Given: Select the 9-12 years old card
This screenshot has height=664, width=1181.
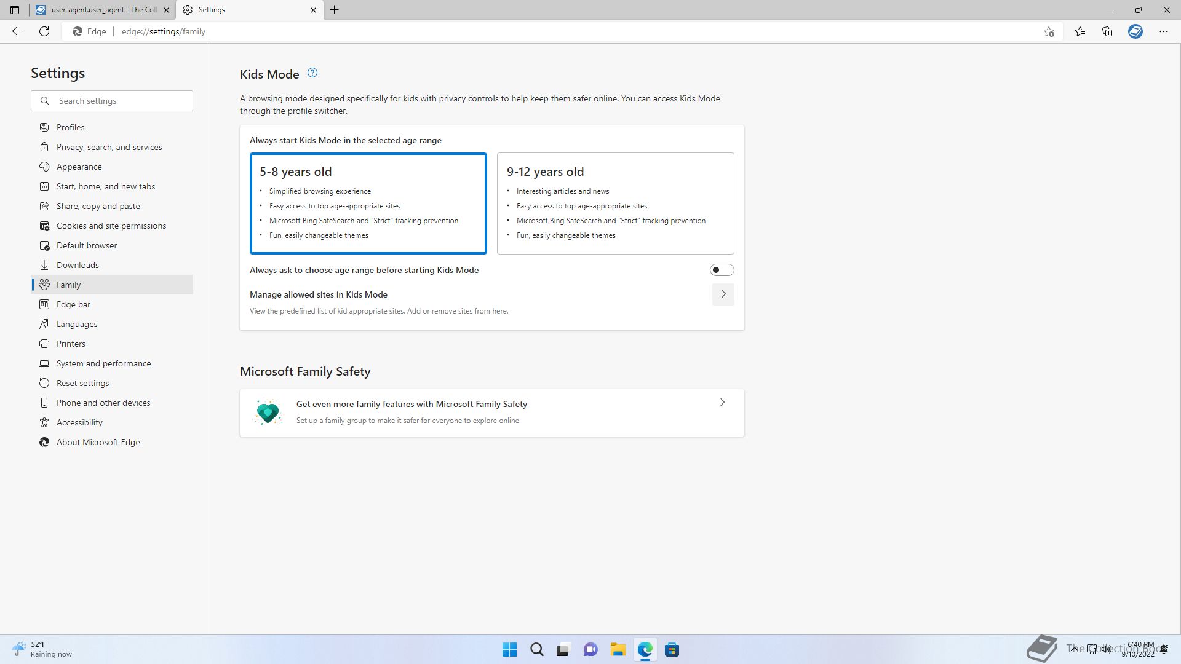Looking at the screenshot, I should pos(615,204).
